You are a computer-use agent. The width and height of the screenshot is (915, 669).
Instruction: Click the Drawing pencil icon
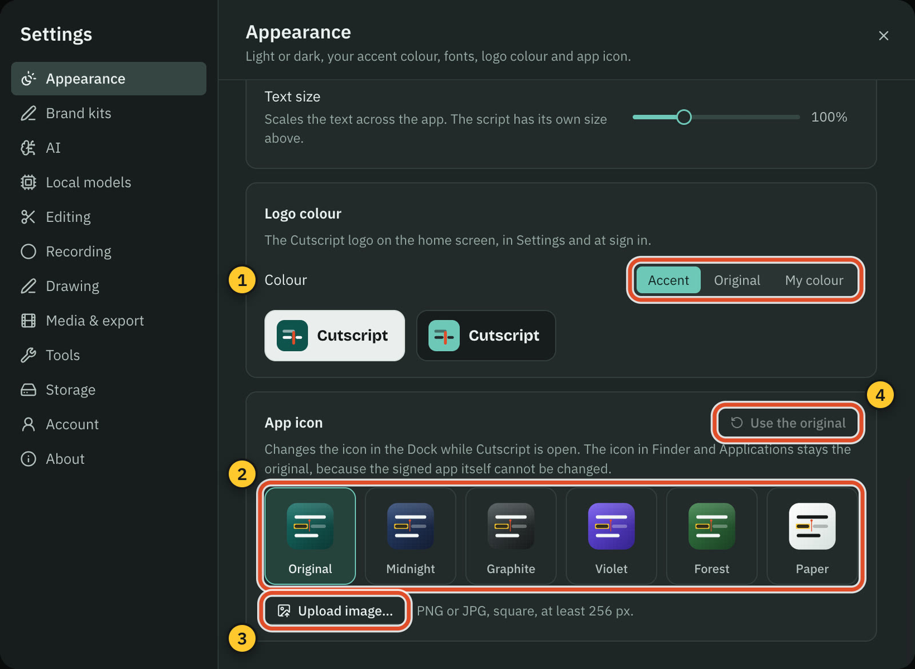point(28,286)
